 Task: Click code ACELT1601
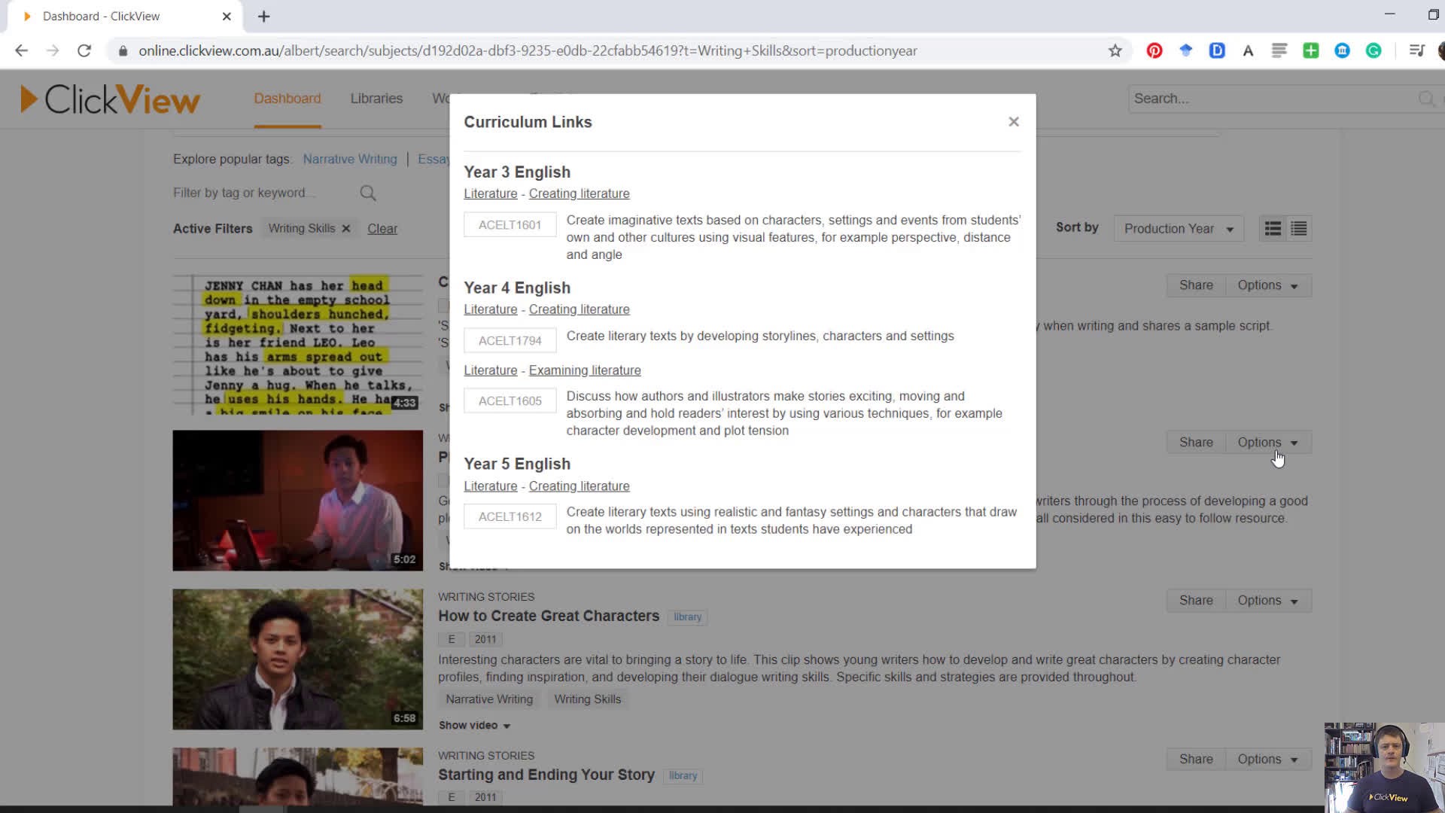coord(510,225)
